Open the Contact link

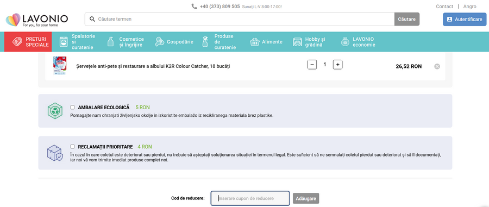click(x=444, y=6)
